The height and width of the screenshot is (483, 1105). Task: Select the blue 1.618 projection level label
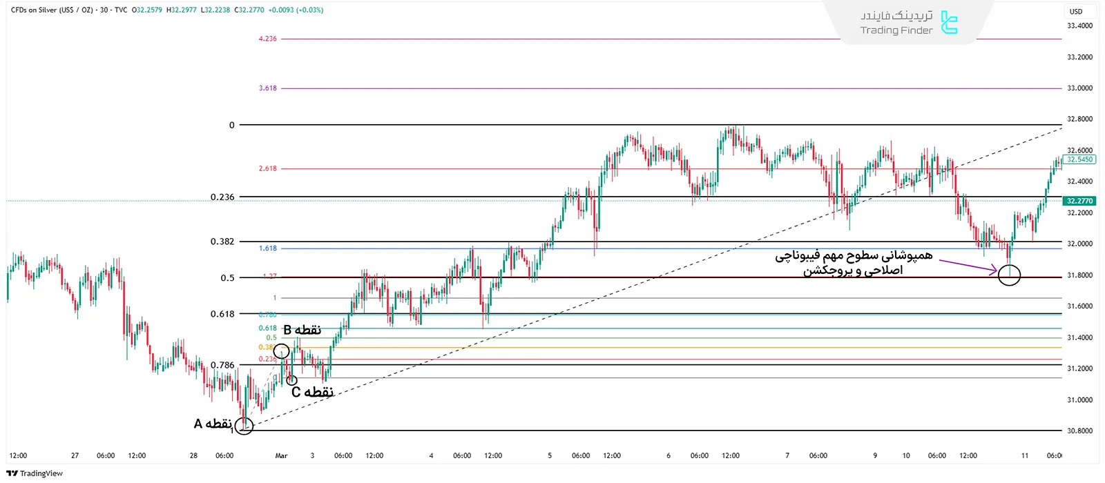(267, 248)
